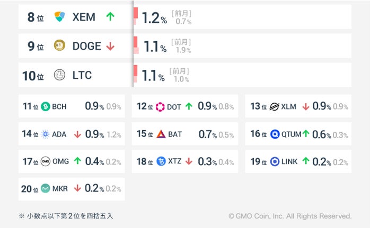This screenshot has height=228, width=370.
Task: Click the green up arrow beside XEM
Action: pyautogui.click(x=110, y=17)
